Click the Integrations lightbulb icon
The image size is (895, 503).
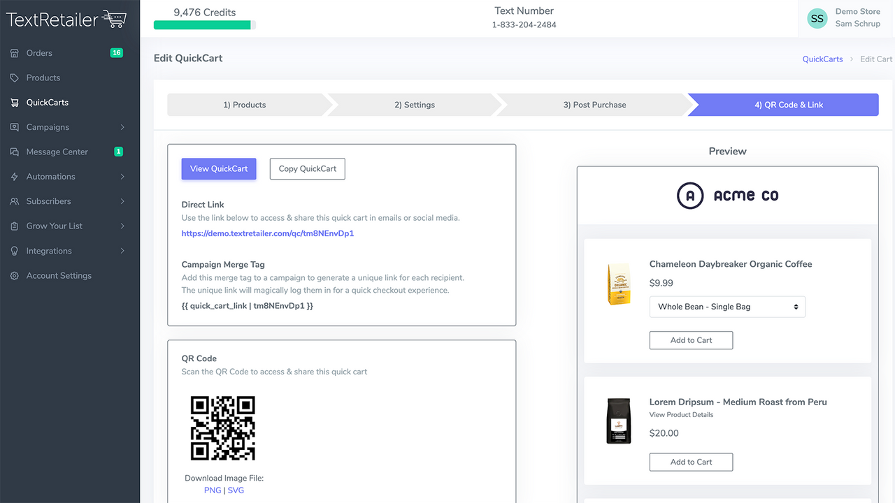pyautogui.click(x=15, y=251)
